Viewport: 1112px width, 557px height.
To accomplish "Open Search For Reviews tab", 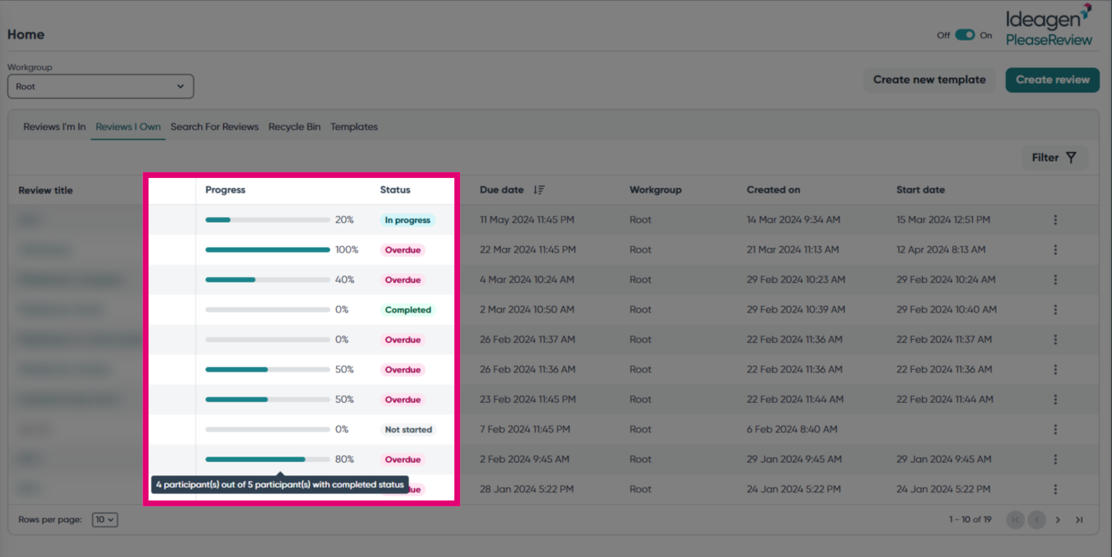I will coord(215,127).
